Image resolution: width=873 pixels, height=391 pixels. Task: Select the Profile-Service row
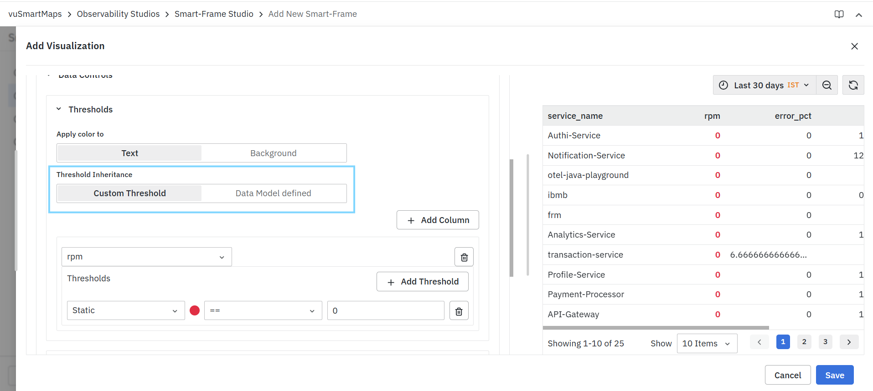703,275
